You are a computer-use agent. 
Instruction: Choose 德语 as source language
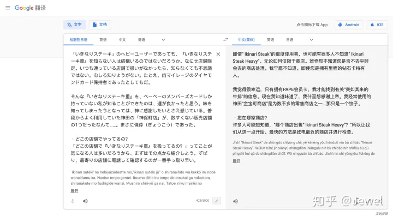tap(141, 40)
